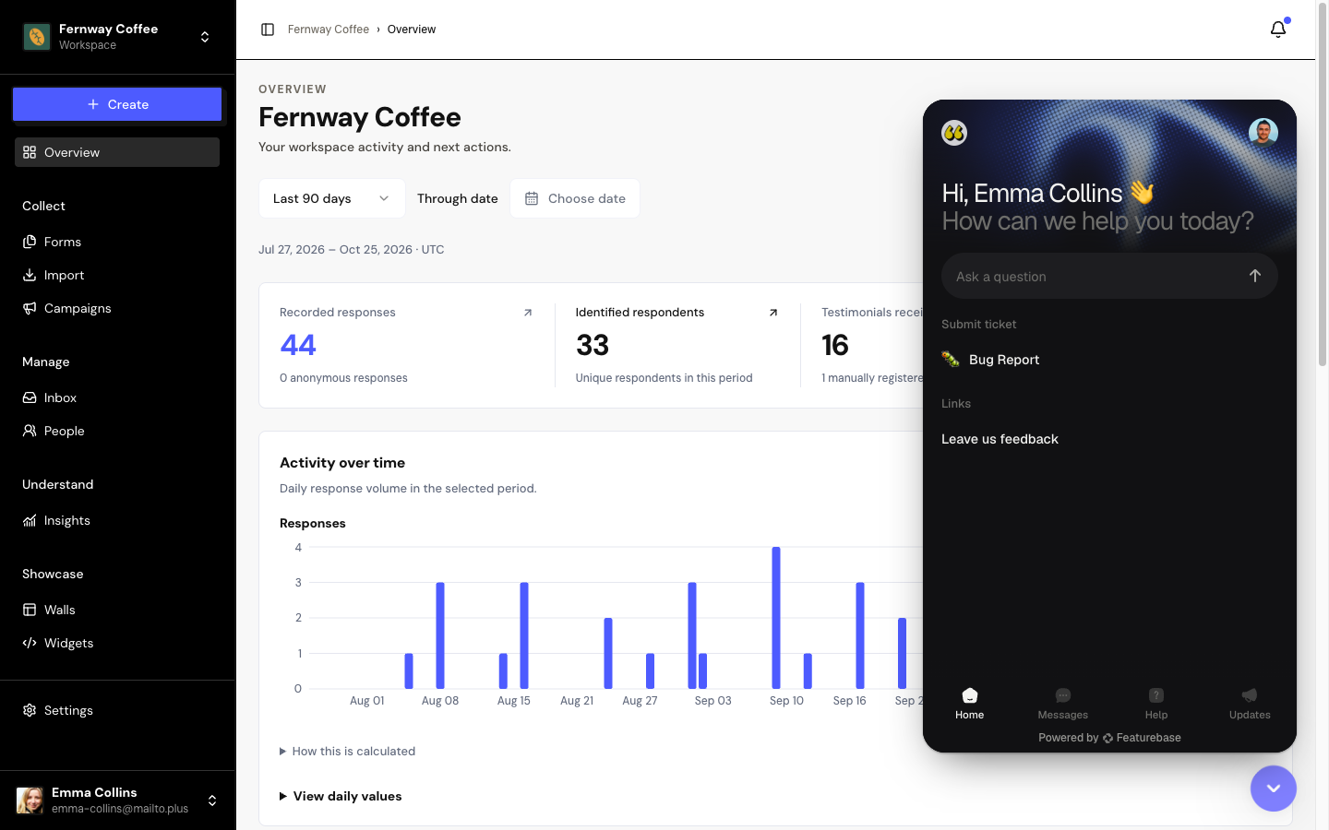Send the question with the arrow icon
Viewport: 1329px width, 830px height.
[1255, 276]
